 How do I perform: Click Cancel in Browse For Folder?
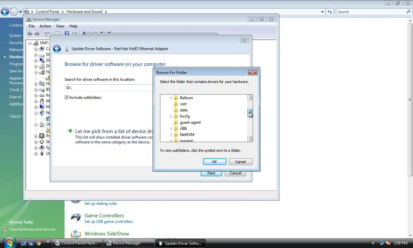pos(240,162)
